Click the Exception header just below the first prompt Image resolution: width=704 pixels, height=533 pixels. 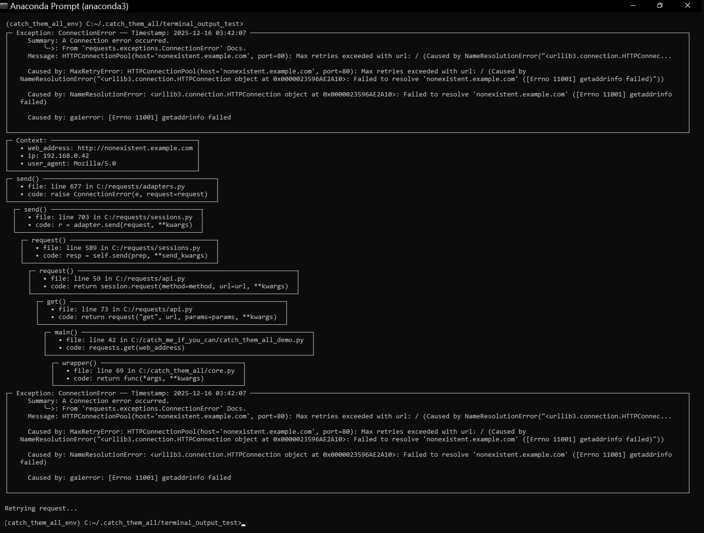coord(131,33)
